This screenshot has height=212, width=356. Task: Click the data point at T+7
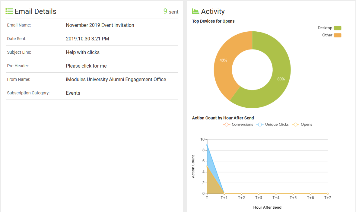point(327,194)
